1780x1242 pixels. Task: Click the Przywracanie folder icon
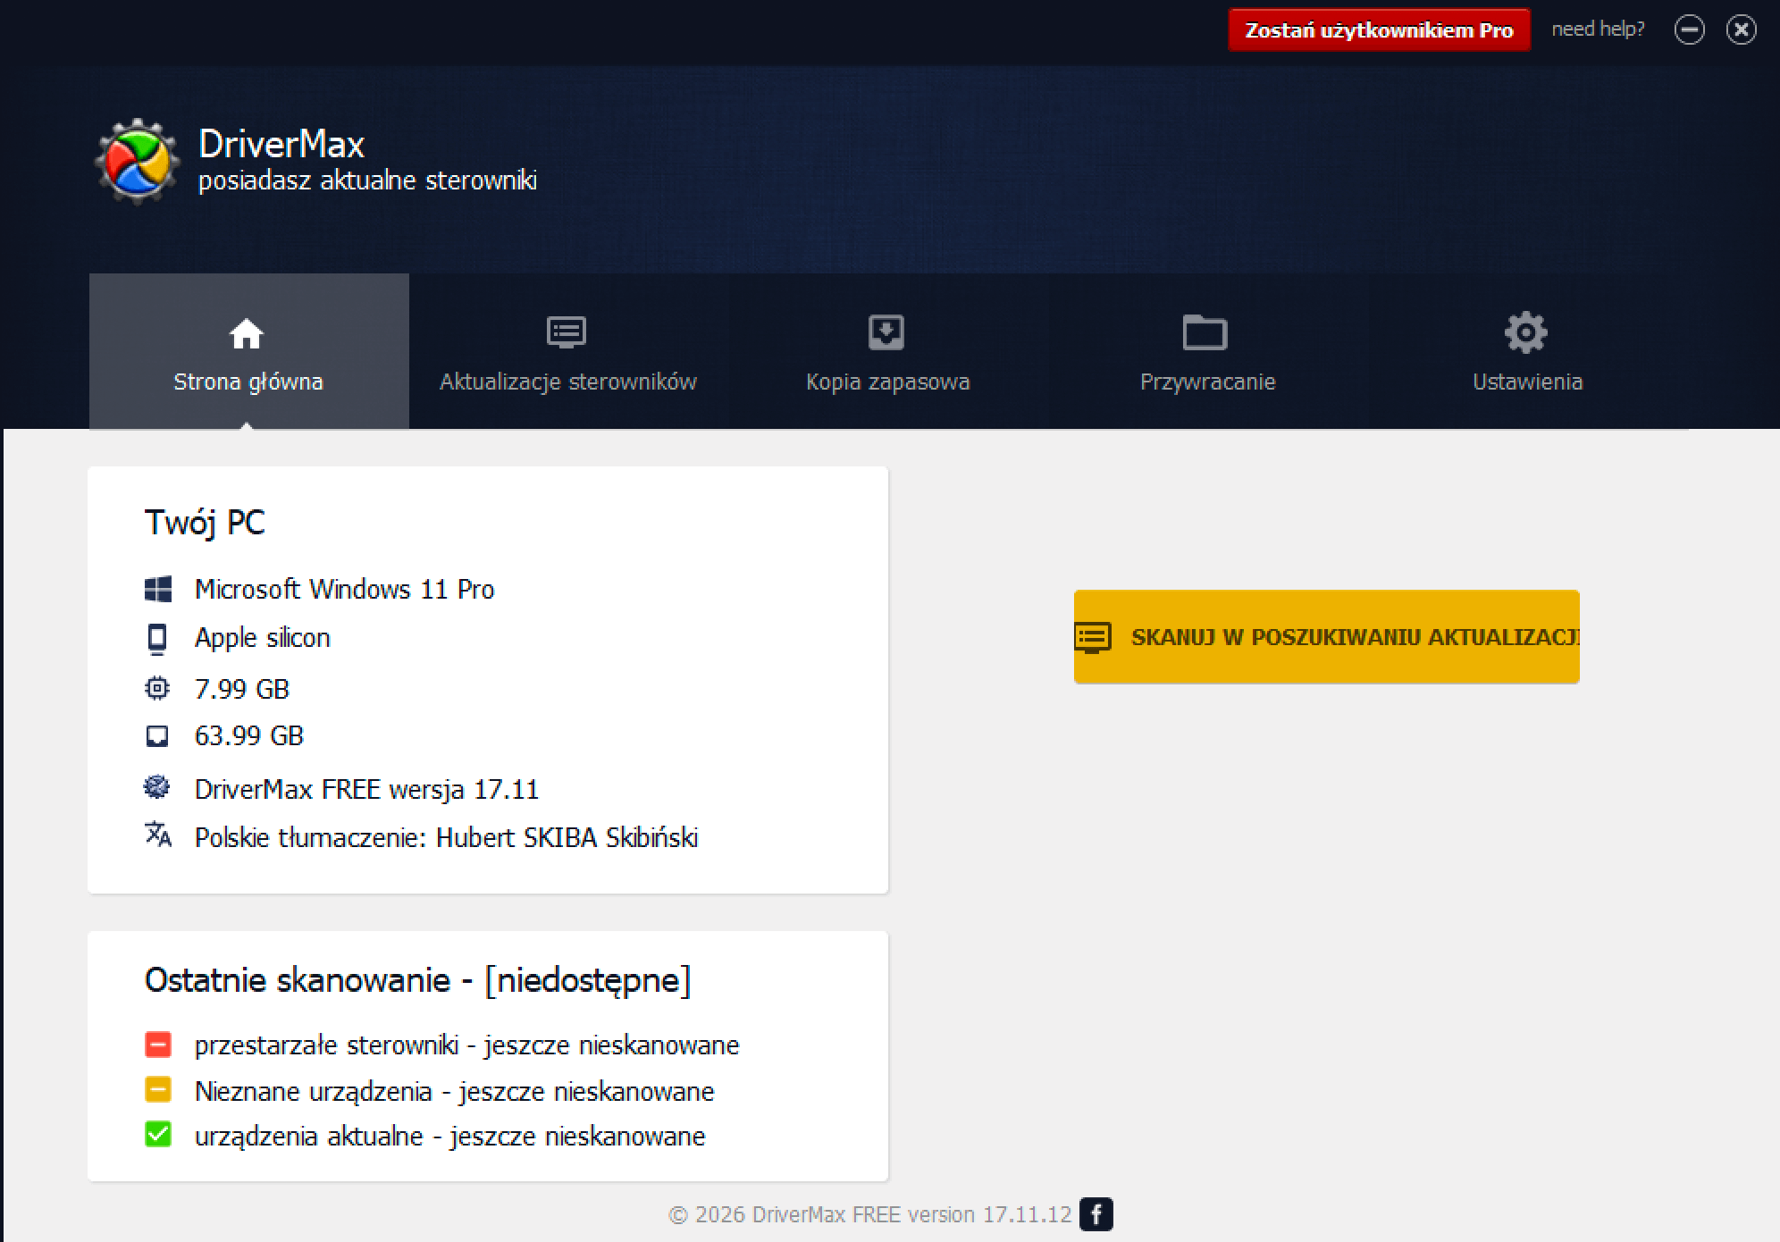pos(1205,332)
